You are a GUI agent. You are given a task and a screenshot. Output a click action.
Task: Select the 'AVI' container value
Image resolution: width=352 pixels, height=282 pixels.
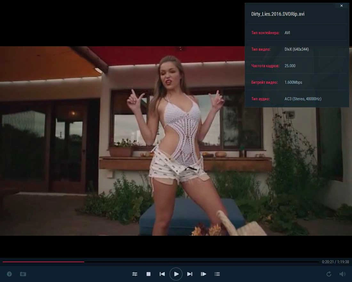[x=287, y=33]
